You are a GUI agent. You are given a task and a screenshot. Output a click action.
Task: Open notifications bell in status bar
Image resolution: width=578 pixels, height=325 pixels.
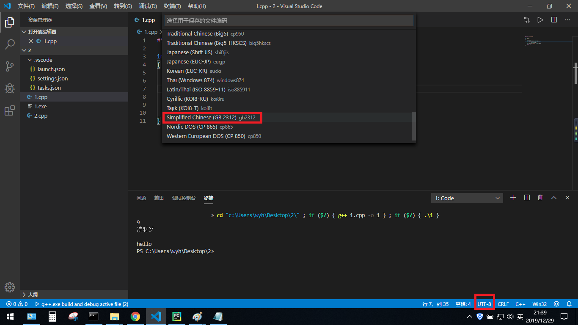tap(570, 304)
